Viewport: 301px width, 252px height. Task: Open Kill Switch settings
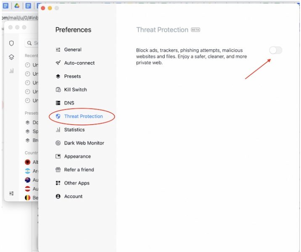(x=71, y=89)
